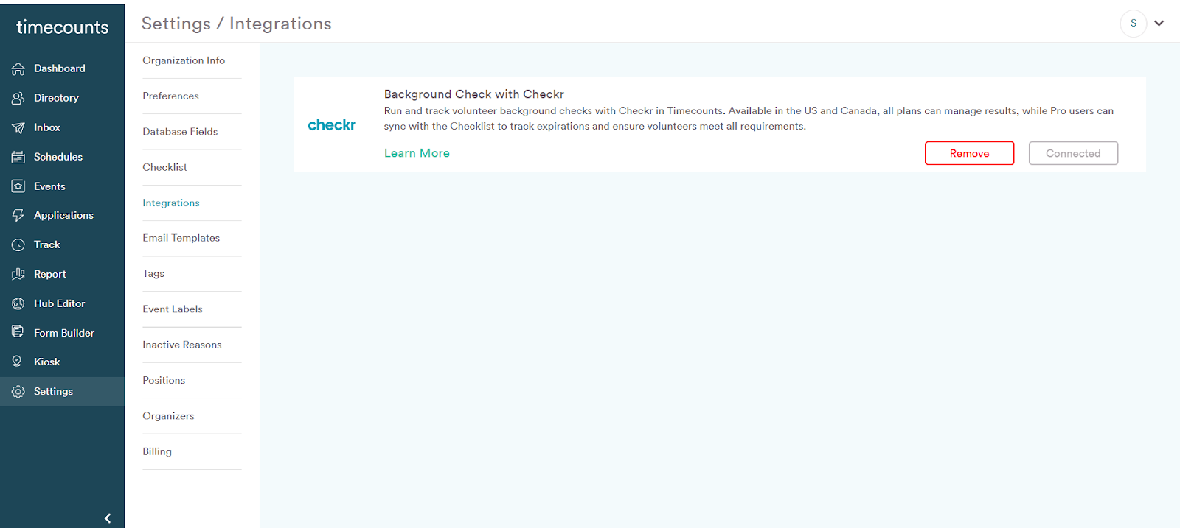Navigate to Schedules
The image size is (1180, 528).
pos(58,157)
